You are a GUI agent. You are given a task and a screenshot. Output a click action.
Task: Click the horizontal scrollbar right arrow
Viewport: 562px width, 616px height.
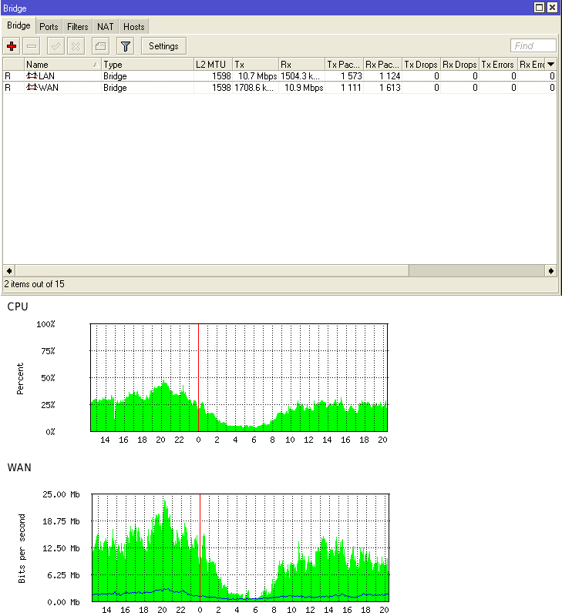(550, 271)
